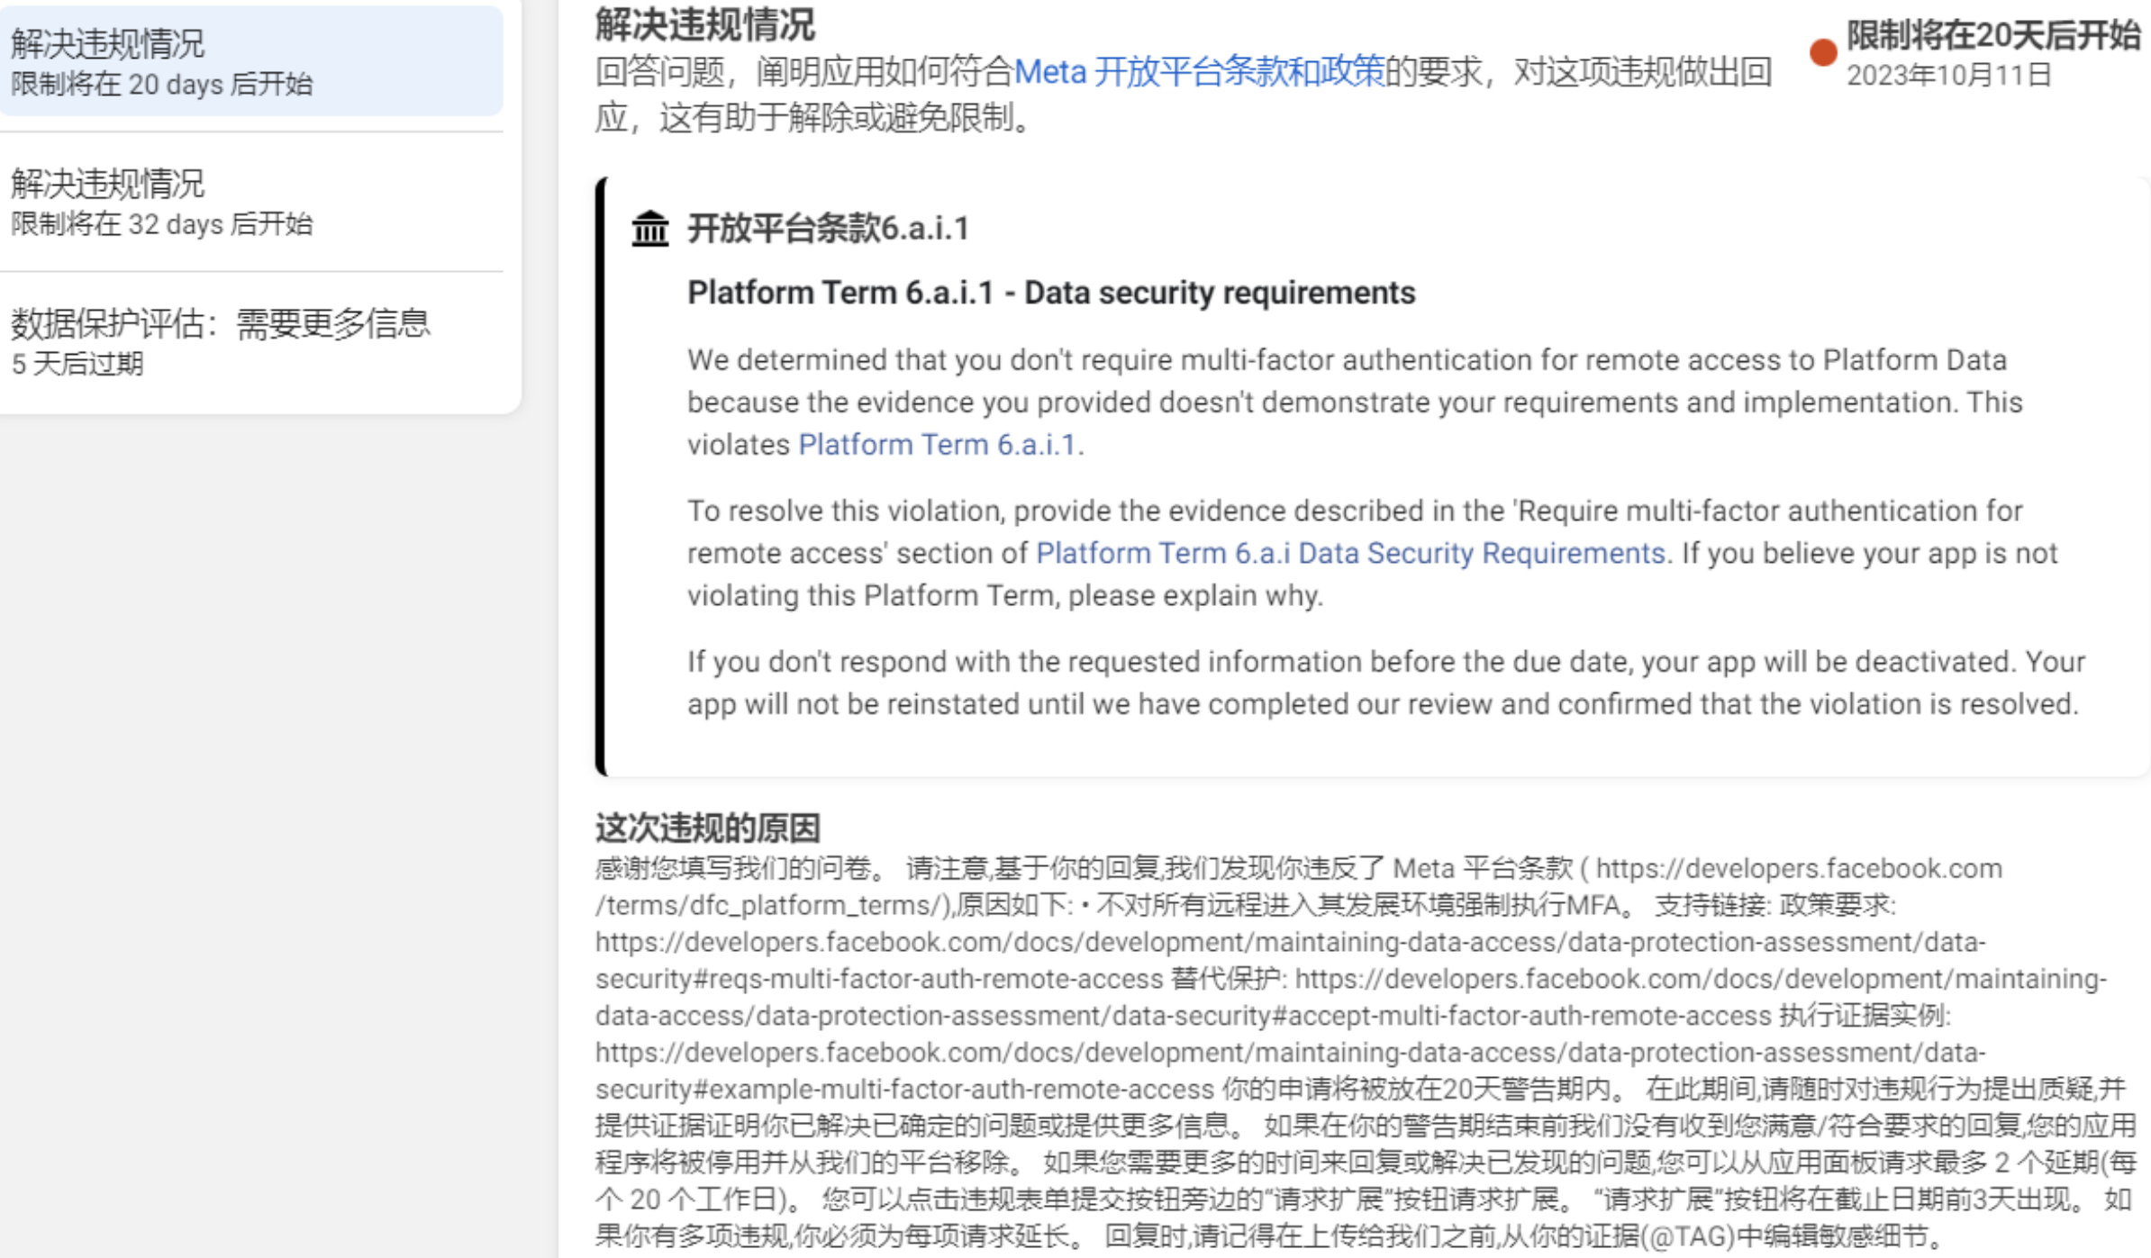Open Platform Term 6.a.i Data Security Requirements link
2151x1258 pixels.
click(x=1350, y=553)
